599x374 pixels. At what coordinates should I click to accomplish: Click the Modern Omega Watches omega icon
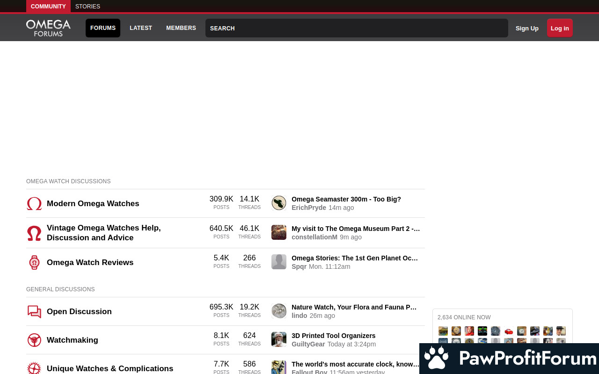click(34, 204)
